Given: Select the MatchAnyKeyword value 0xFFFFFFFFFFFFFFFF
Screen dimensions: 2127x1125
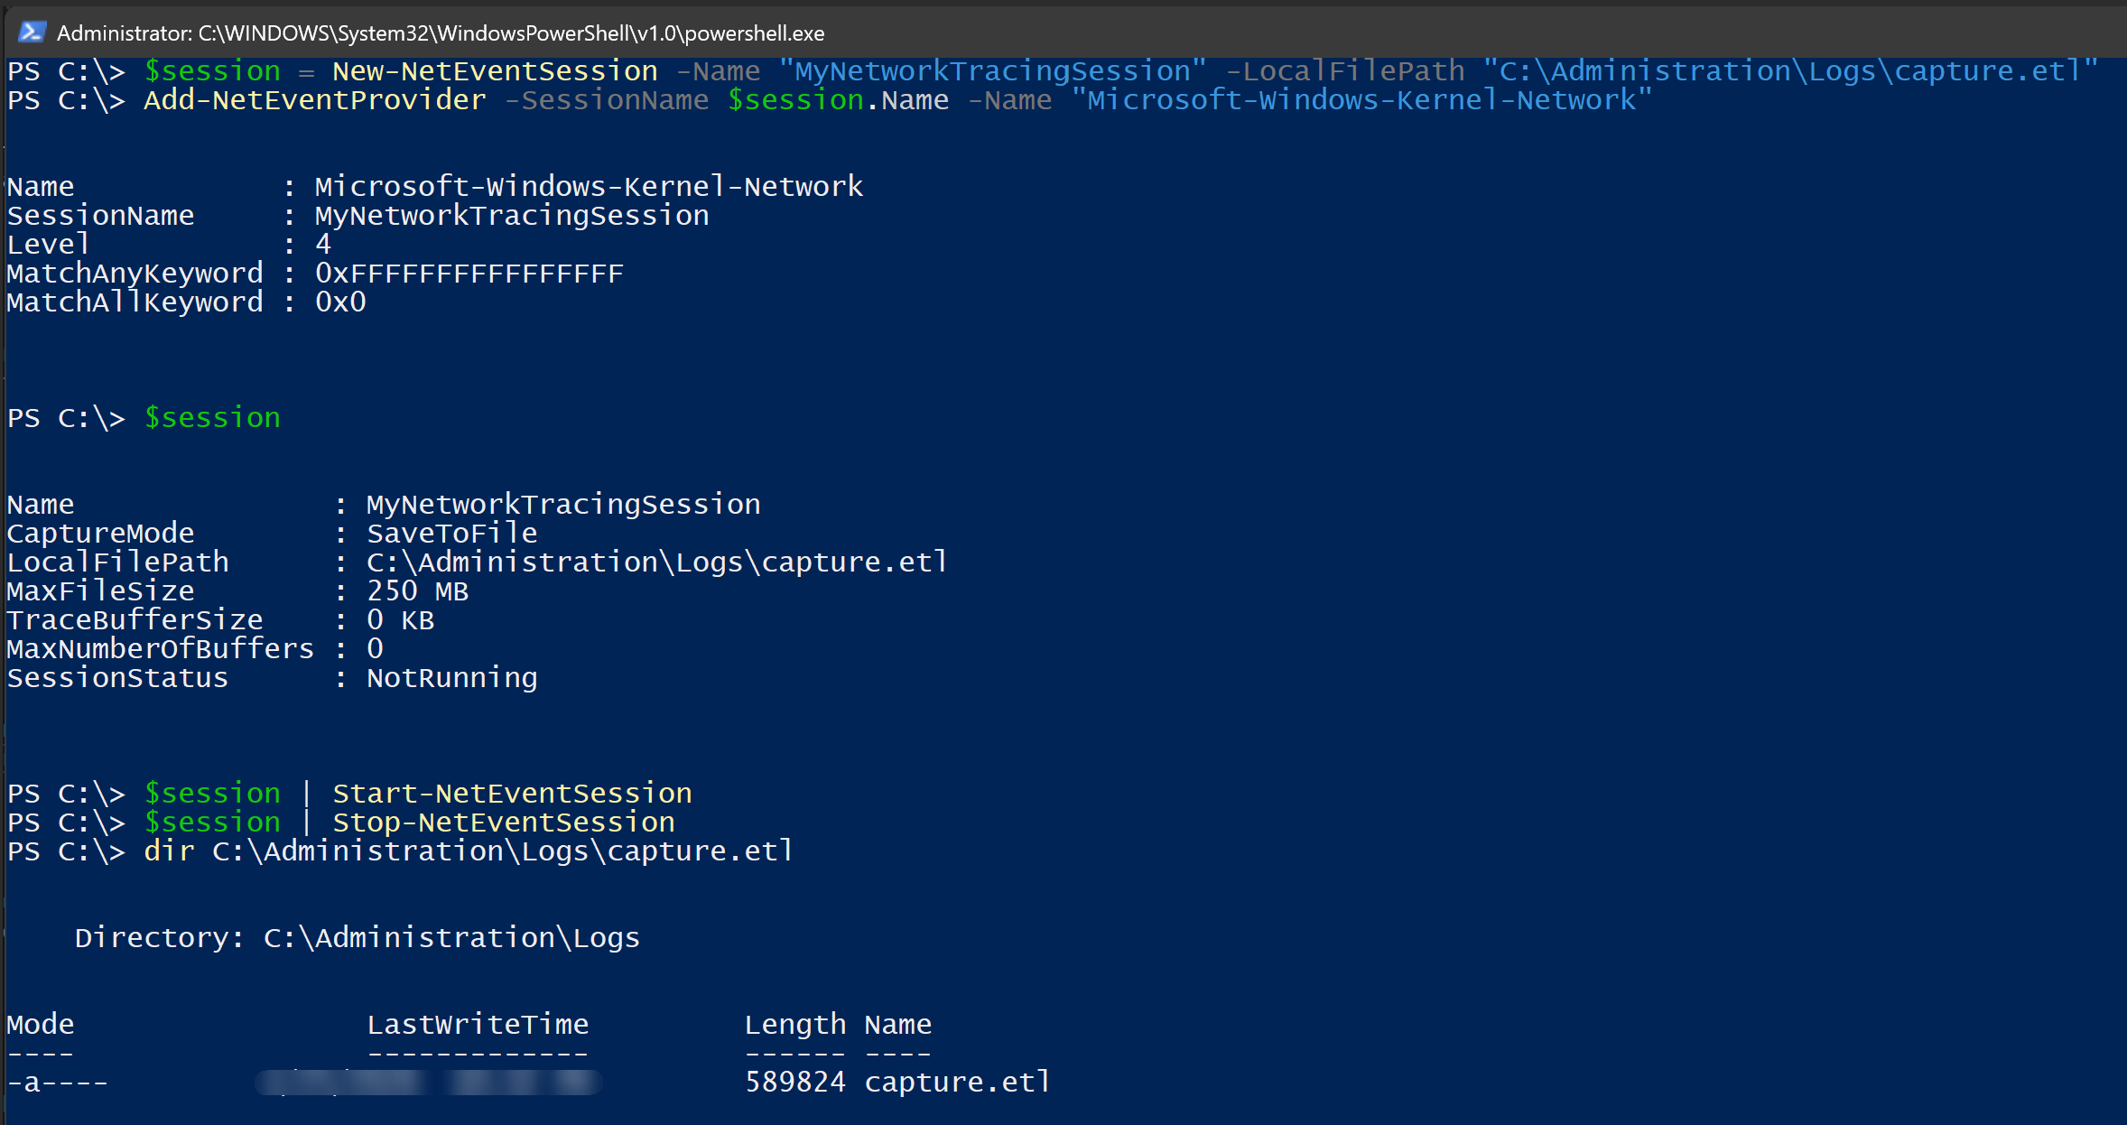Looking at the screenshot, I should tap(469, 274).
